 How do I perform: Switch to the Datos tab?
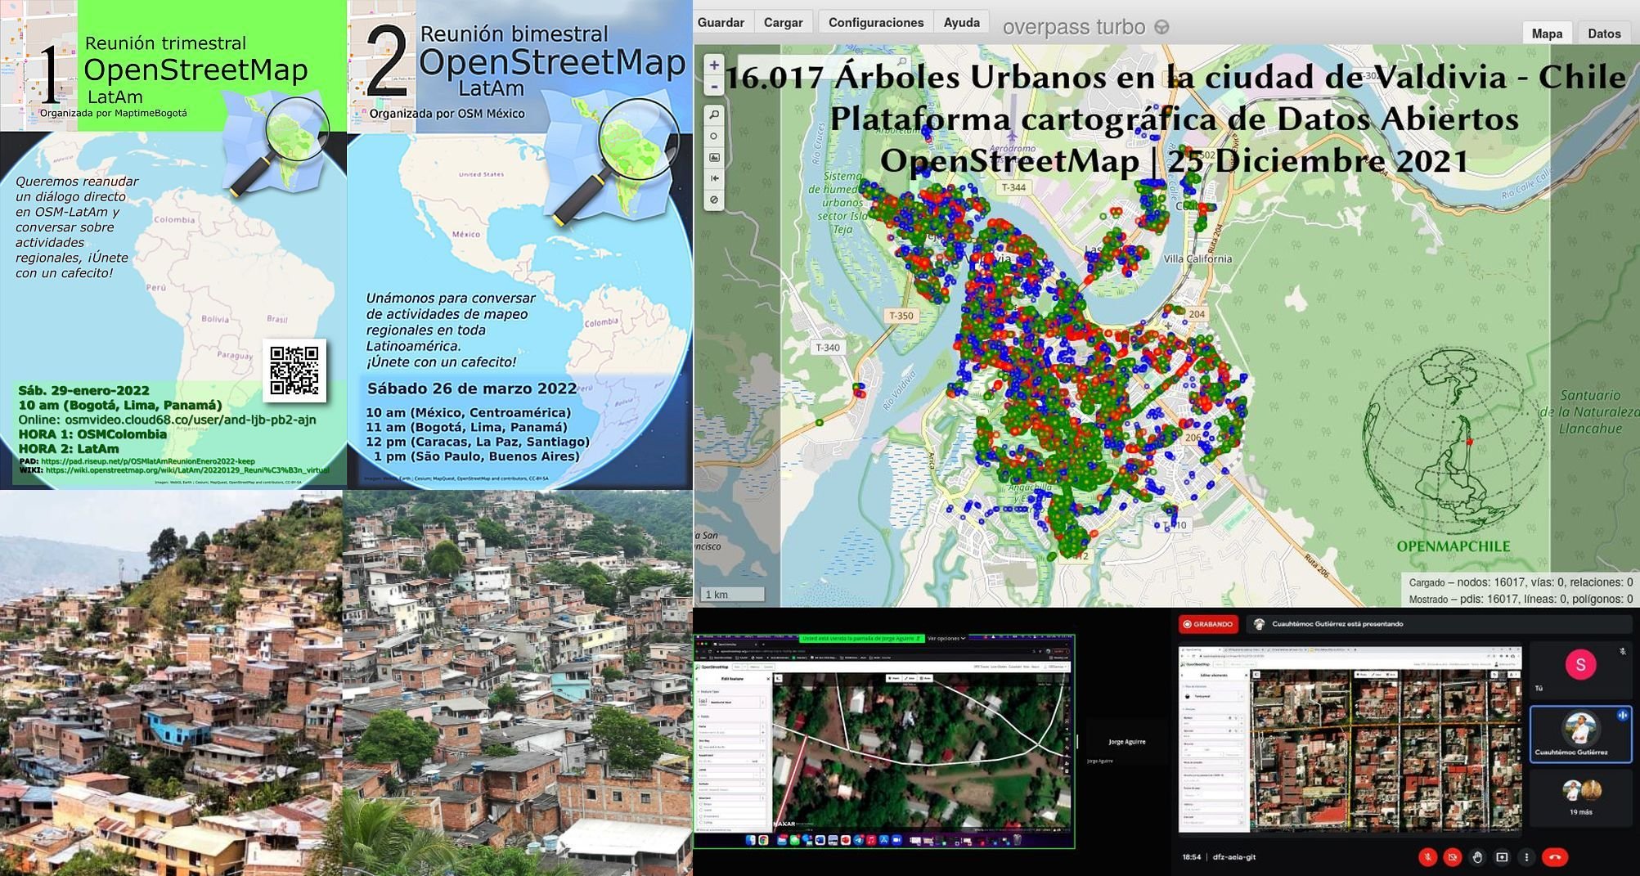1603,34
